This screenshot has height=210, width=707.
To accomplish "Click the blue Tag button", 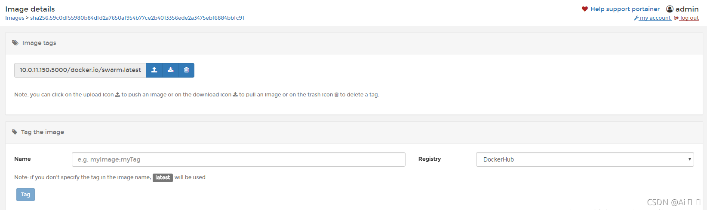I will tap(25, 195).
